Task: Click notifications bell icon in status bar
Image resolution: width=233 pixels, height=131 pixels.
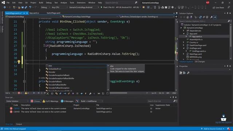Action: click(x=228, y=129)
